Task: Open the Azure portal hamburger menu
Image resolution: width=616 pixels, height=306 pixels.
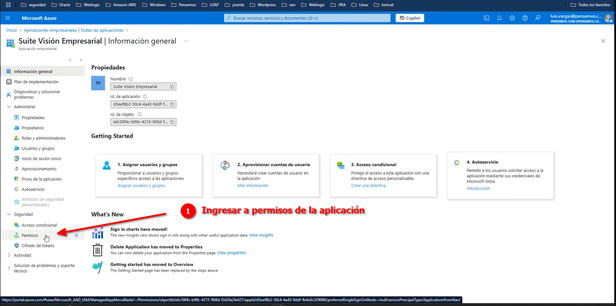Action: pyautogui.click(x=8, y=18)
